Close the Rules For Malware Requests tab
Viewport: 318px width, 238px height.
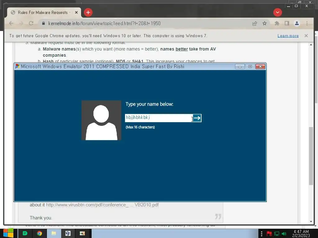76,12
